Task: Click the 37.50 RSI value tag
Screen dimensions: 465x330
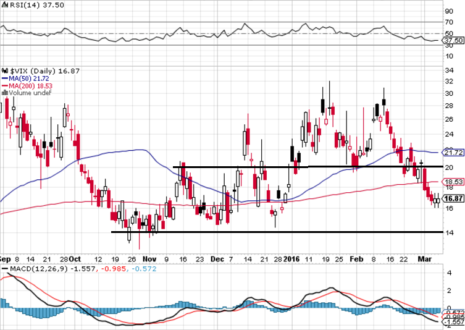Action: (x=453, y=40)
